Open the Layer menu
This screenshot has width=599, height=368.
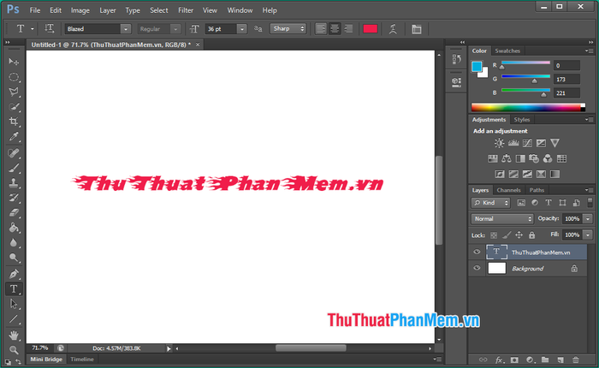coord(107,10)
